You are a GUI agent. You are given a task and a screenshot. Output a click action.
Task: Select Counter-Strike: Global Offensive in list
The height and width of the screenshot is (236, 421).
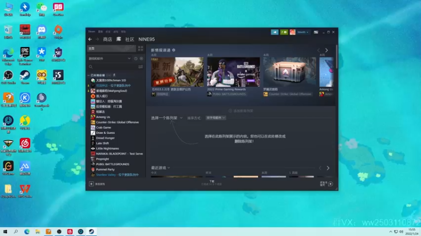pos(117,122)
